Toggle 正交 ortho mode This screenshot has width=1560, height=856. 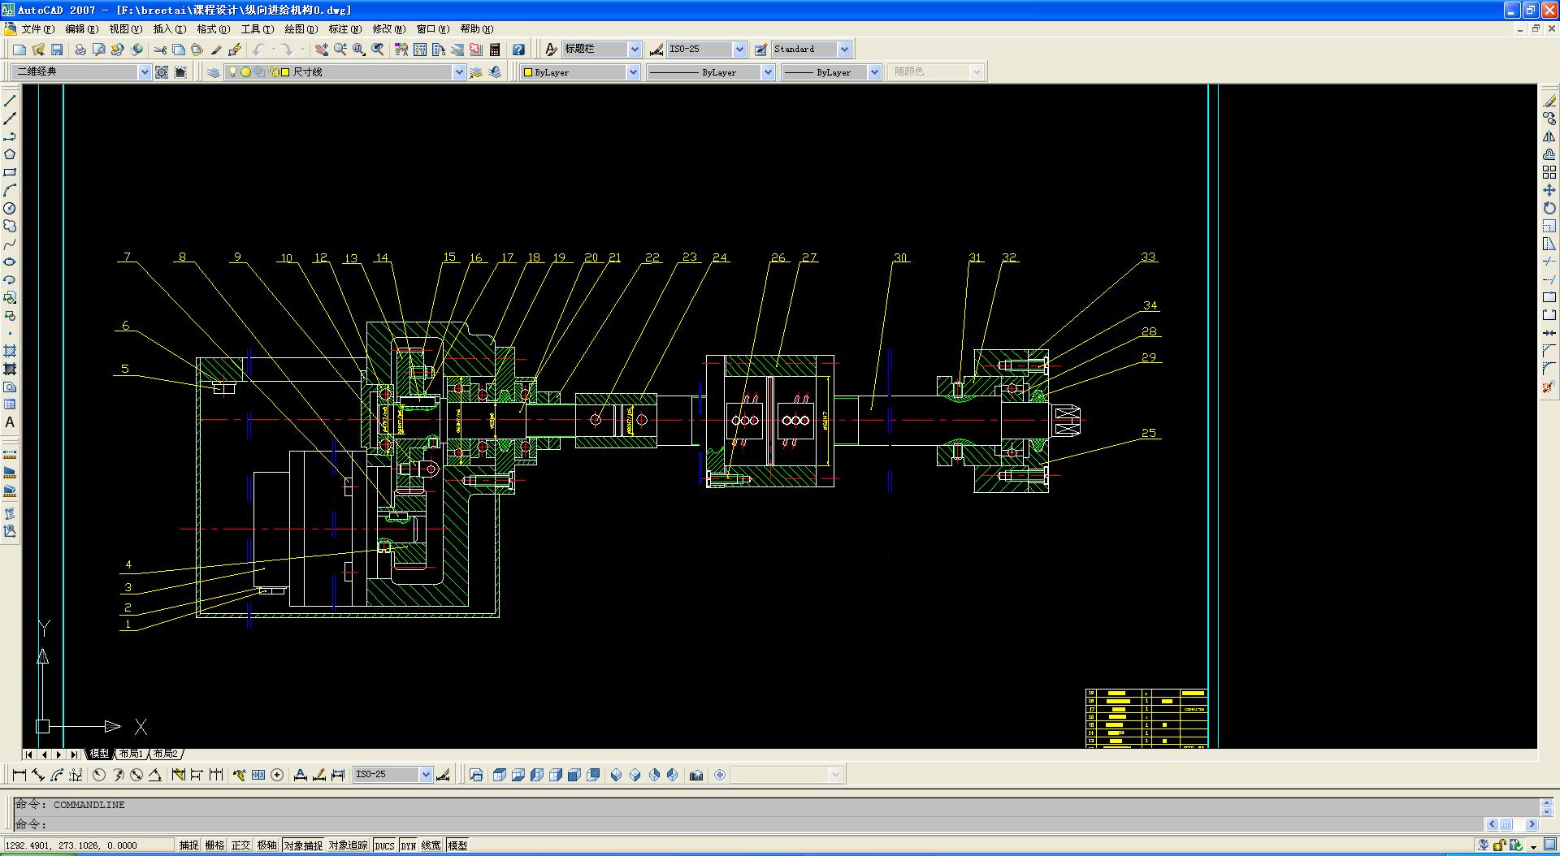[240, 845]
